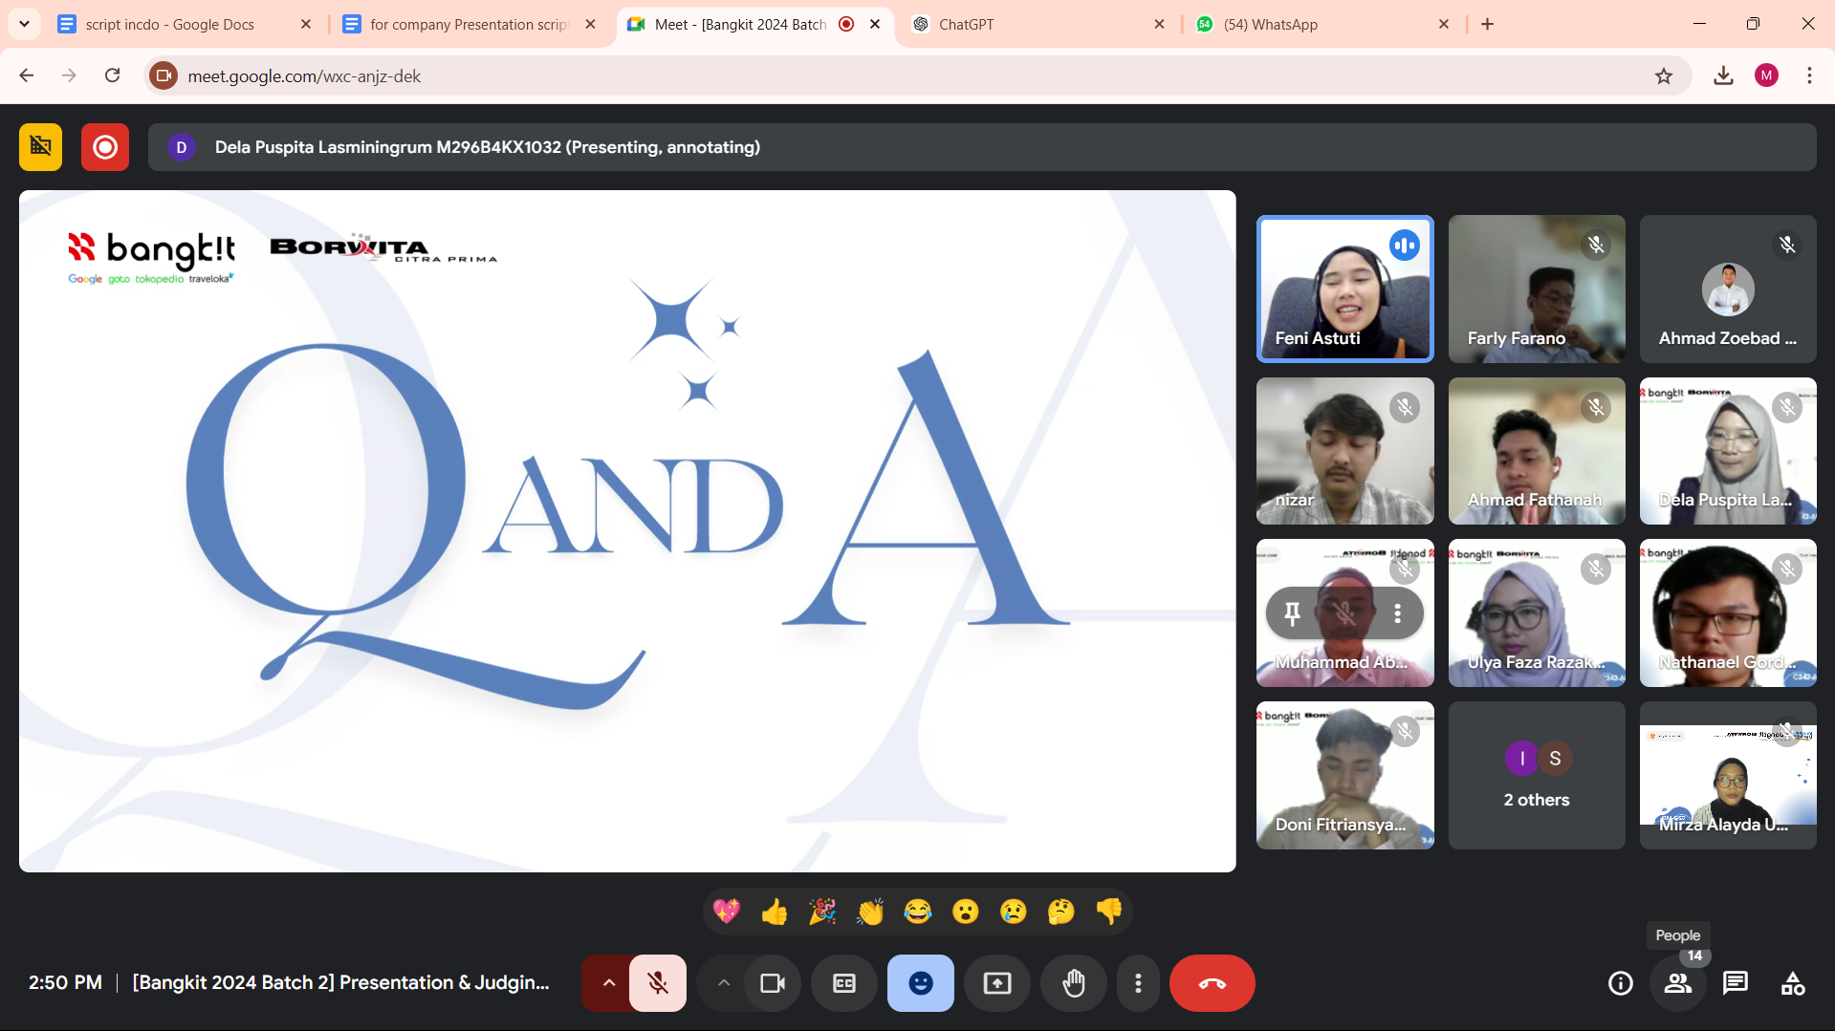The width and height of the screenshot is (1835, 1031).
Task: Pin Muhammad Ab... tile with pin icon
Action: click(1292, 613)
